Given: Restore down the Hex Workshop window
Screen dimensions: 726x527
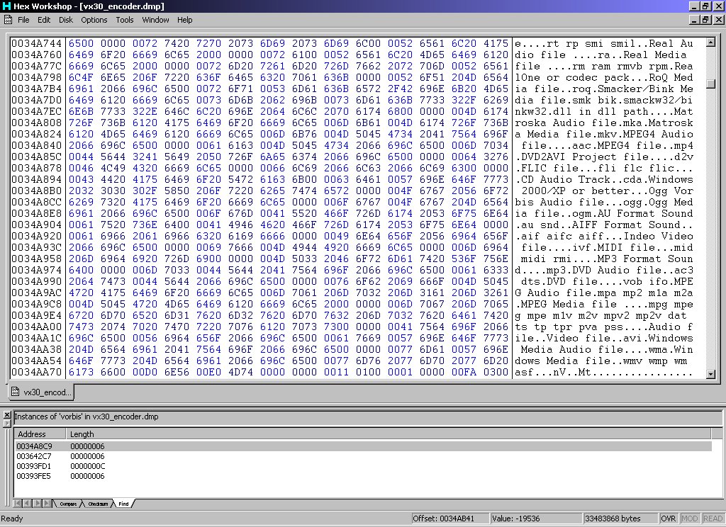Looking at the screenshot, I should 705,6.
